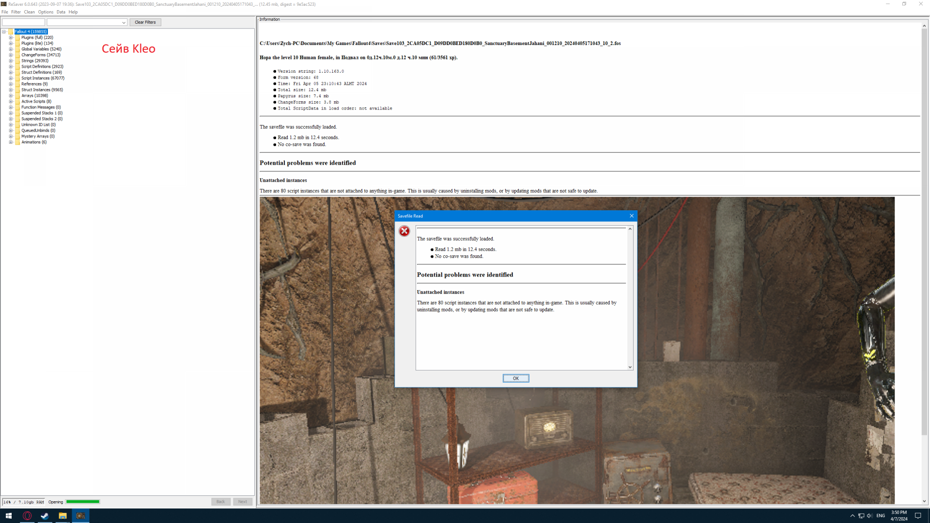930x523 pixels.
Task: Expand the Plugins (full) tree node
Action: tap(11, 37)
